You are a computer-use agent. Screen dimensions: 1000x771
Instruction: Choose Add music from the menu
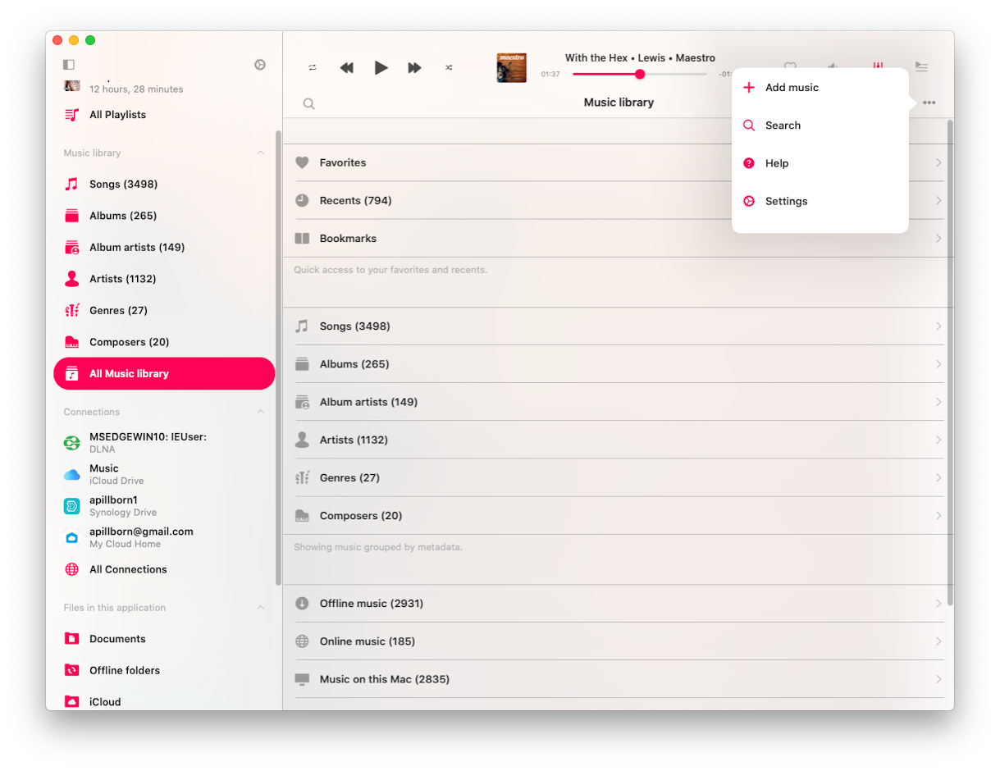[792, 87]
